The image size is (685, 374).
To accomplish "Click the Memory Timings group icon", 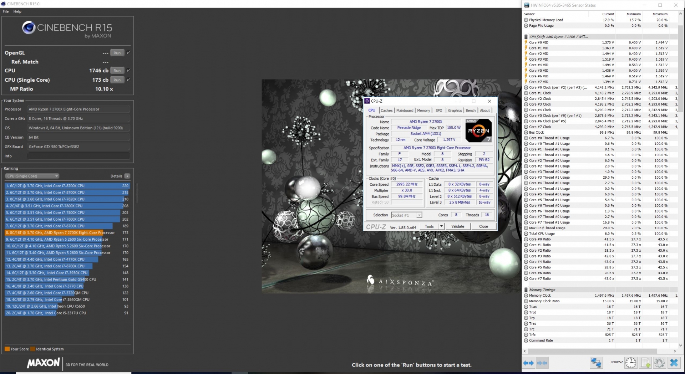I will (526, 290).
